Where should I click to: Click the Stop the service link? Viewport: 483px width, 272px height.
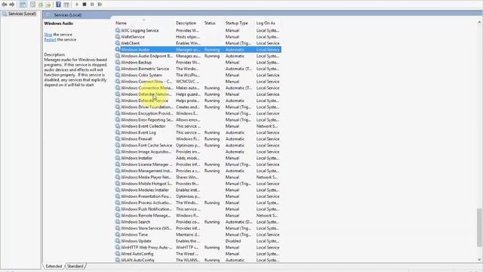coord(48,35)
